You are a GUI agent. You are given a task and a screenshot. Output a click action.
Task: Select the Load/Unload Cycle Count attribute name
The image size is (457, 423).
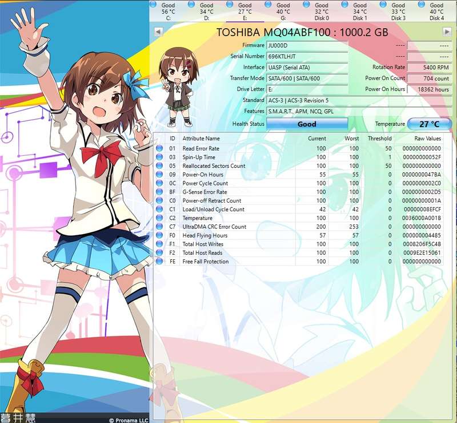click(213, 209)
